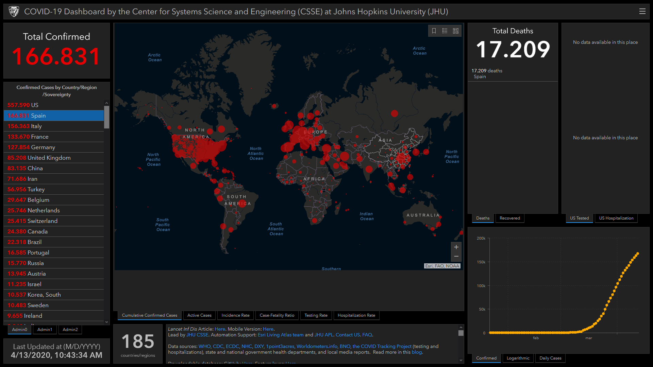Image resolution: width=653 pixels, height=367 pixels.
Task: Select Korea, South row
Action: click(x=54, y=295)
